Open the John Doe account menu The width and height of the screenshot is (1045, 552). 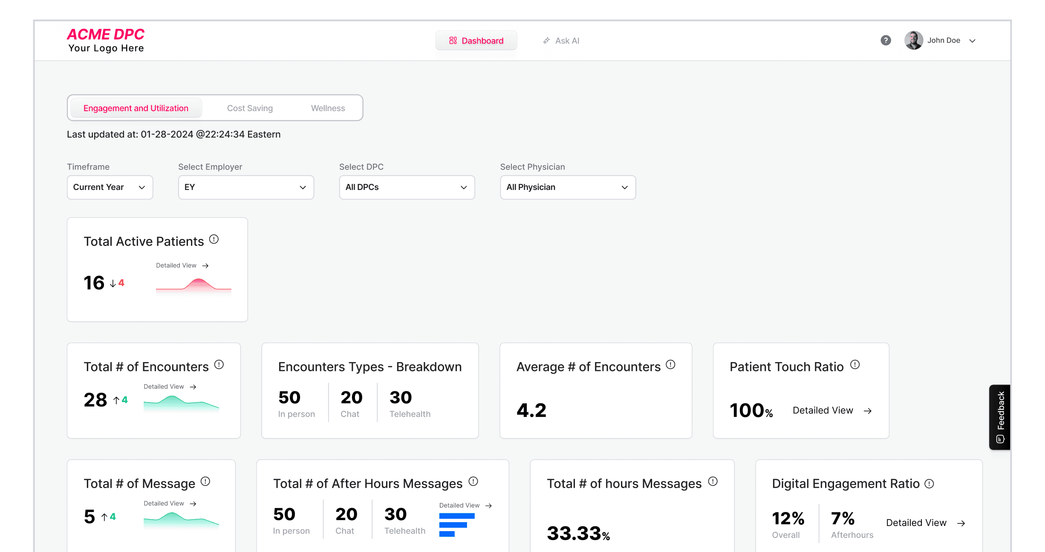tap(943, 40)
